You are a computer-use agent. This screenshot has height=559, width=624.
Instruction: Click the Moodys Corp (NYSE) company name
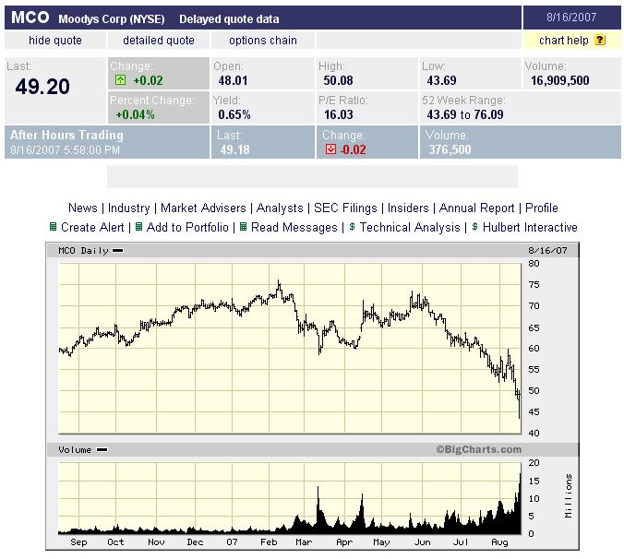[112, 18]
